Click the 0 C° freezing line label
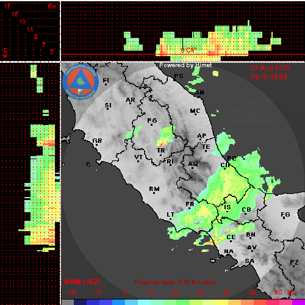The height and width of the screenshot is (305, 305). coord(188,50)
